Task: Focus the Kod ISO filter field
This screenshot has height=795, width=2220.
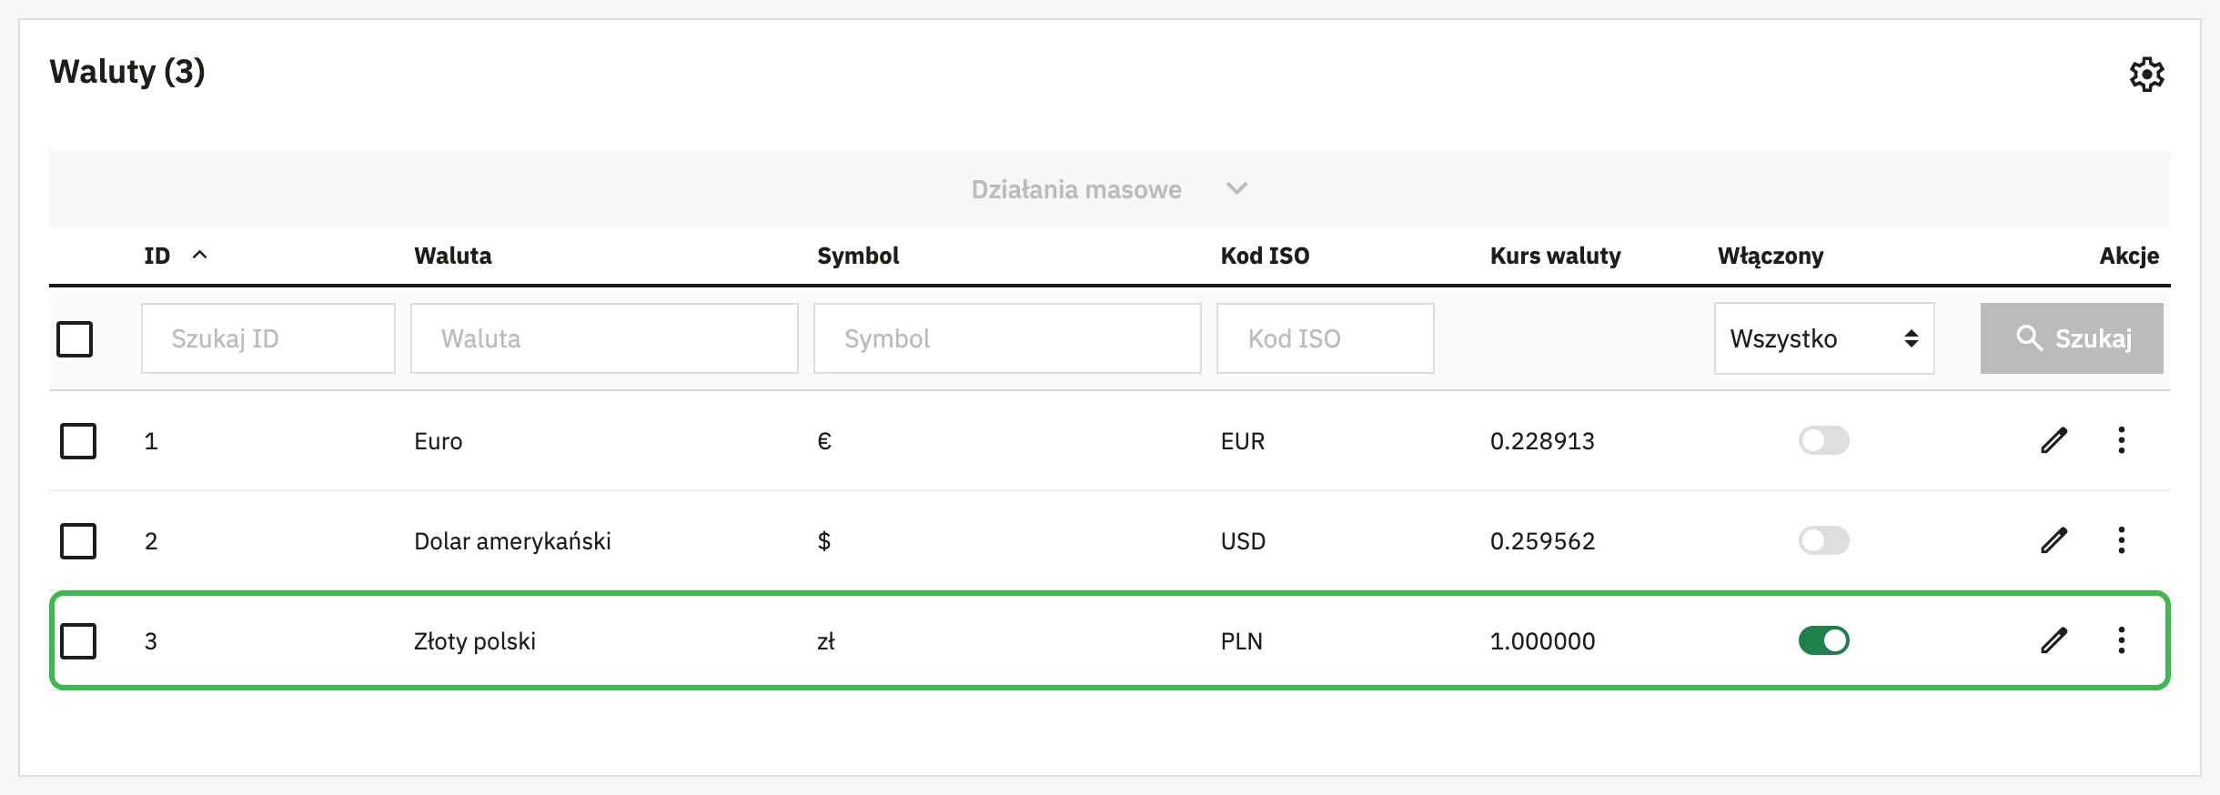Action: tap(1326, 338)
